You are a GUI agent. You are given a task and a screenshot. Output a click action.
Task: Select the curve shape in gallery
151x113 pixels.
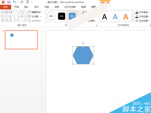18,20
